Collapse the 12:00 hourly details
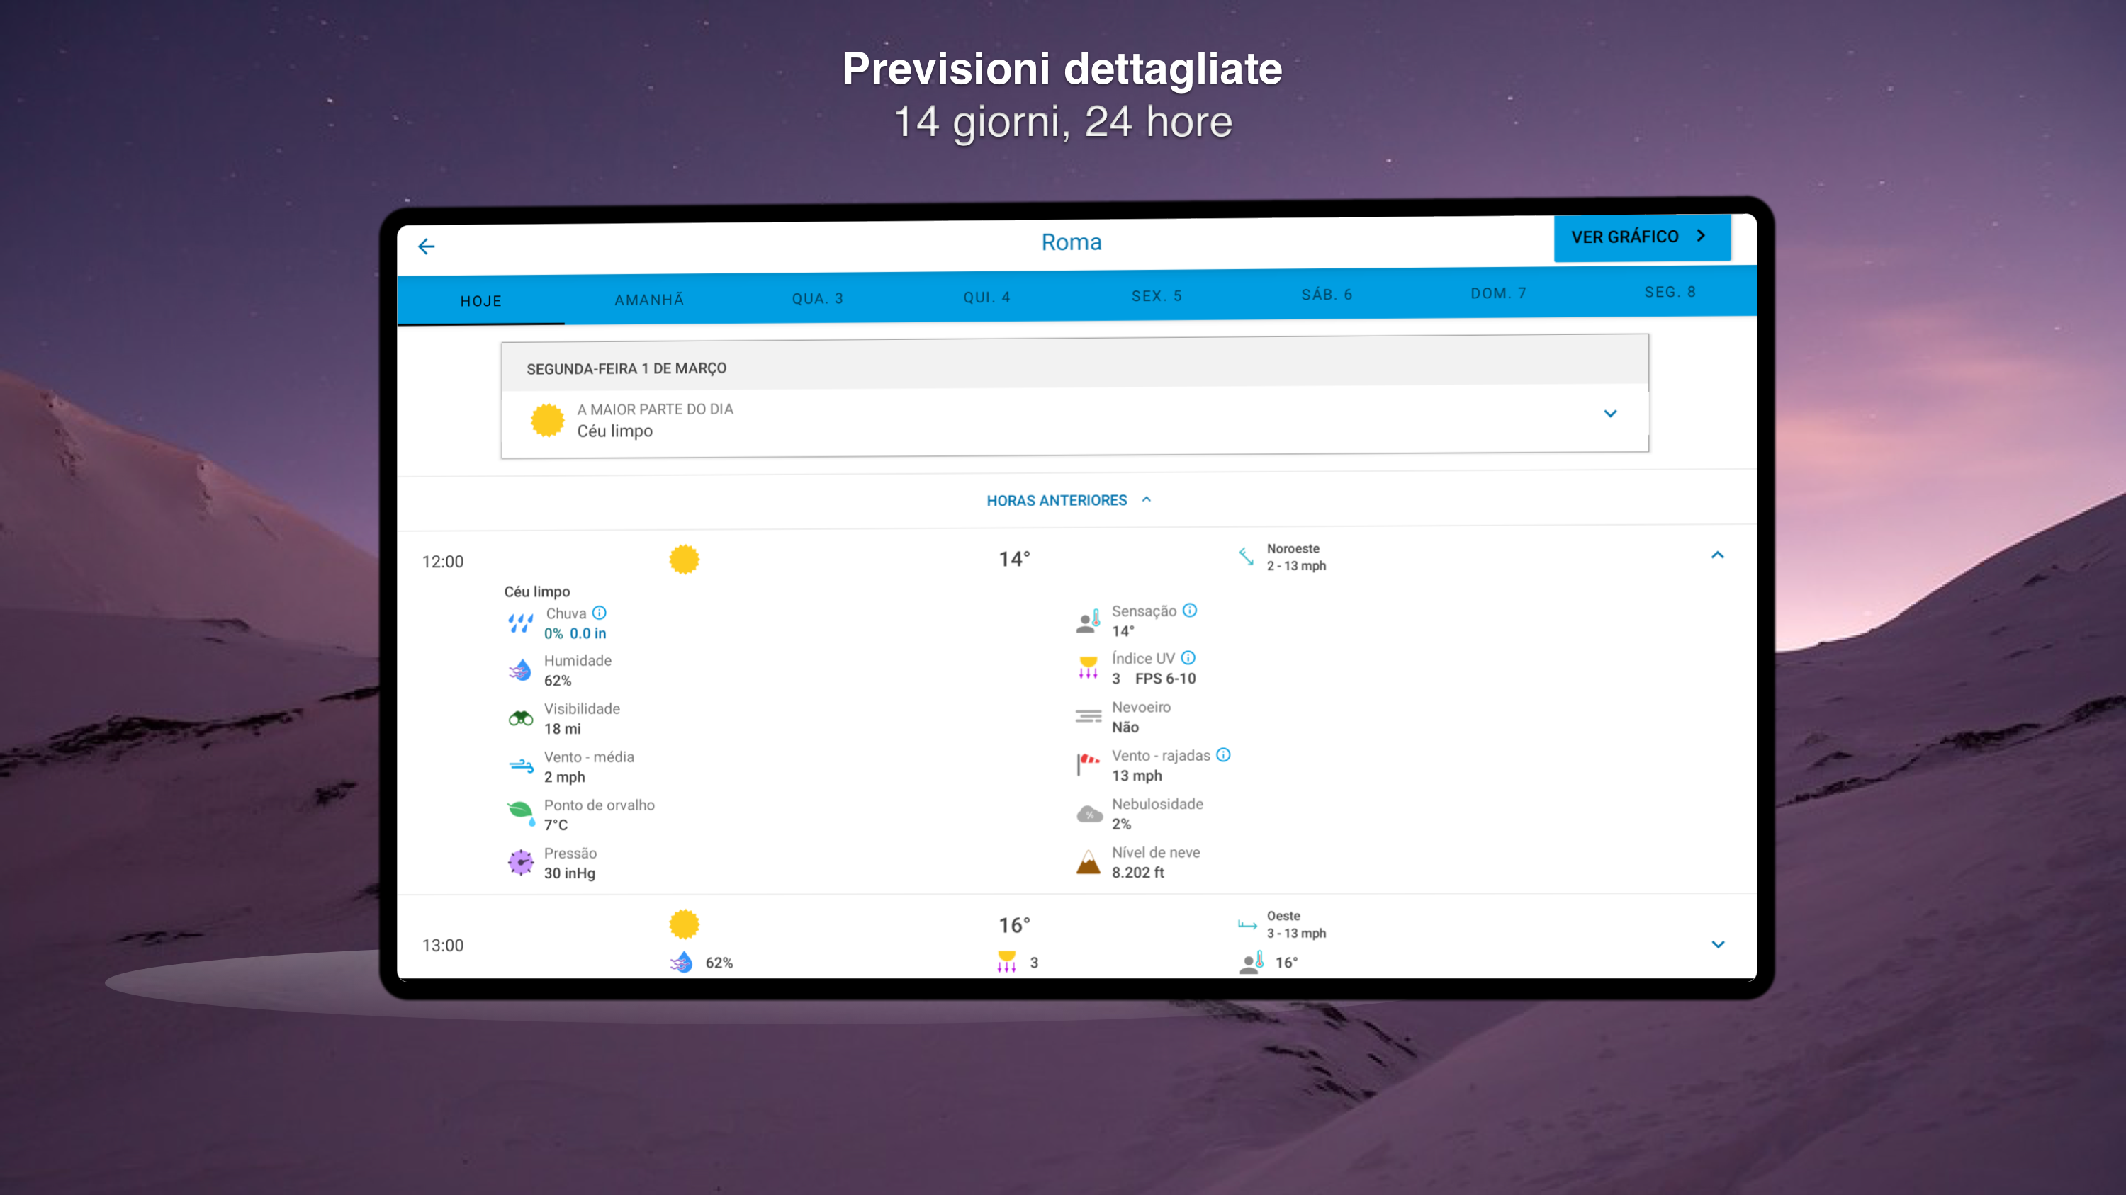This screenshot has height=1195, width=2126. pyautogui.click(x=1718, y=555)
